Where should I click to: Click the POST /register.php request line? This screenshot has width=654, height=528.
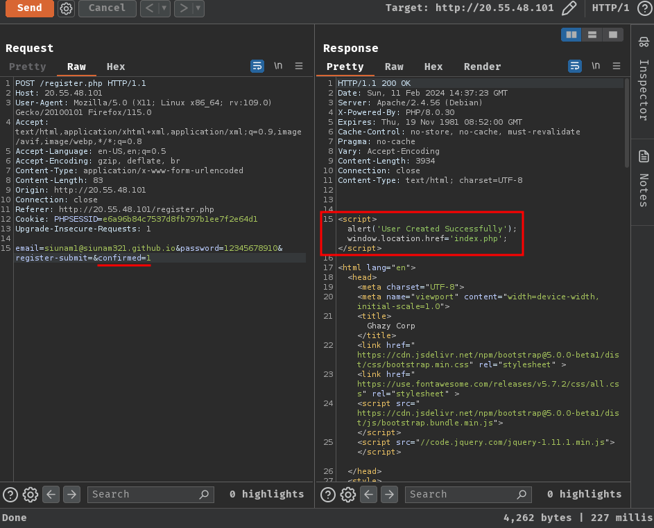(x=80, y=83)
